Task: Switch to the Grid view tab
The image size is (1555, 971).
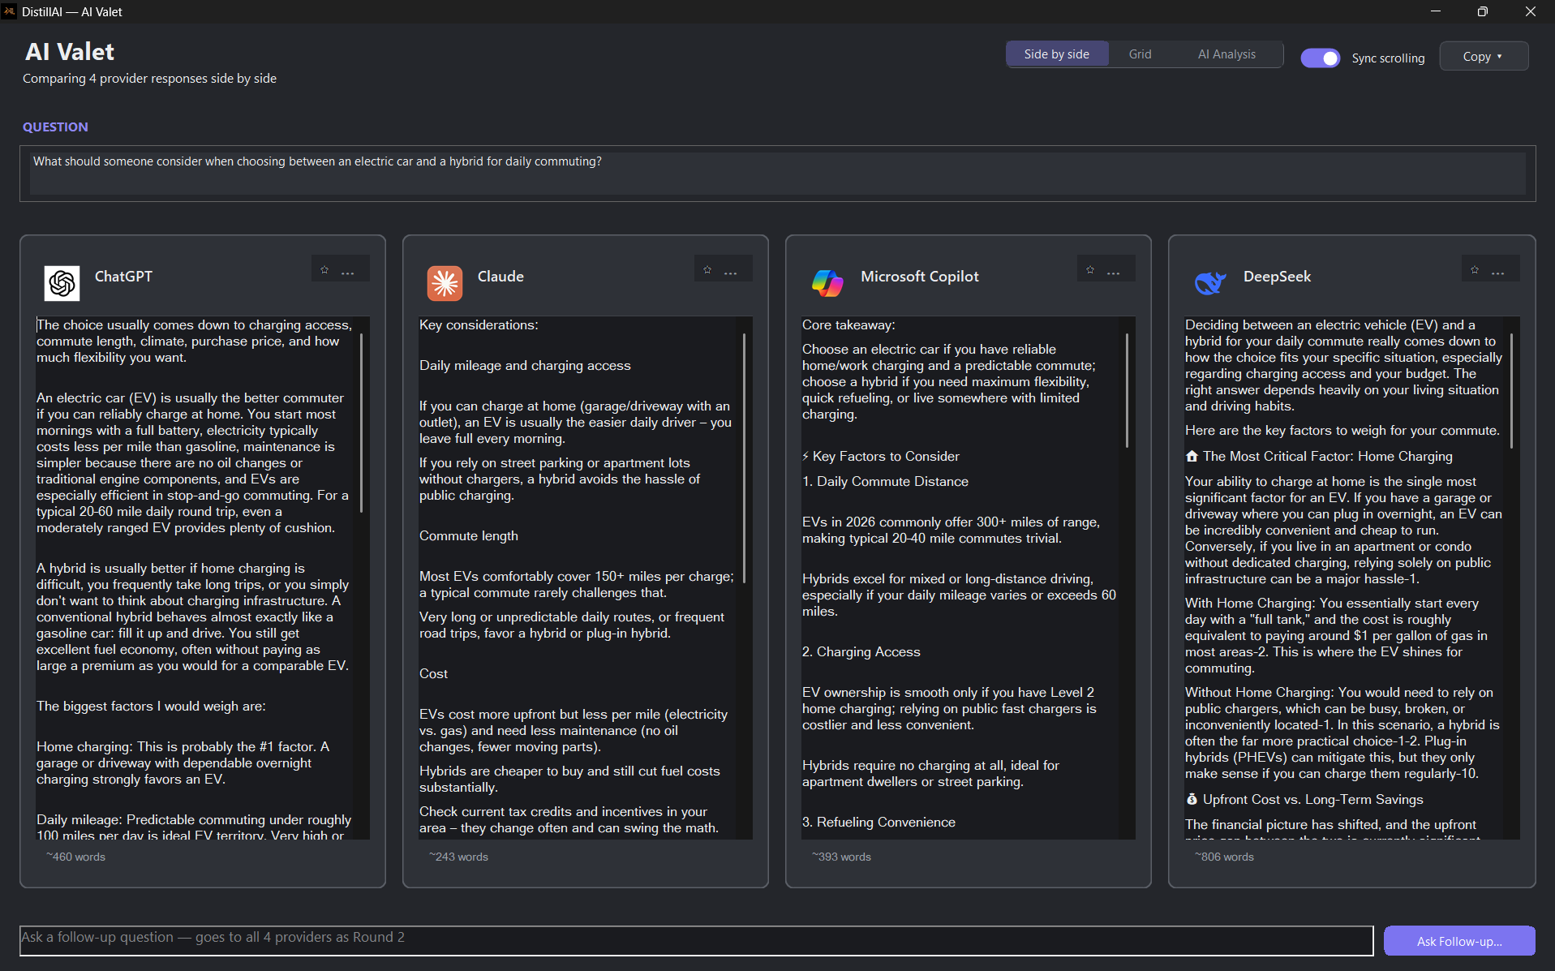Action: (1140, 54)
